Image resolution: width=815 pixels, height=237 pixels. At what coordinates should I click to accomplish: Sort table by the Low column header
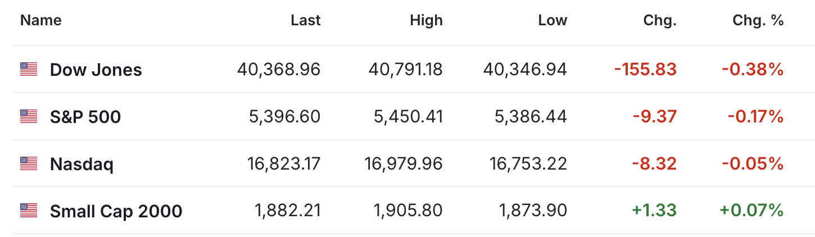(x=553, y=21)
